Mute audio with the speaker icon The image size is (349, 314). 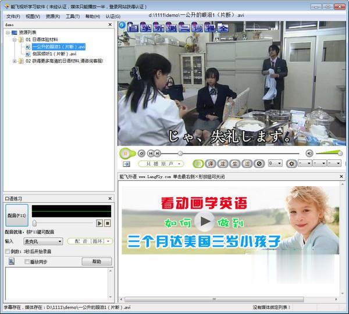[x=309, y=154]
